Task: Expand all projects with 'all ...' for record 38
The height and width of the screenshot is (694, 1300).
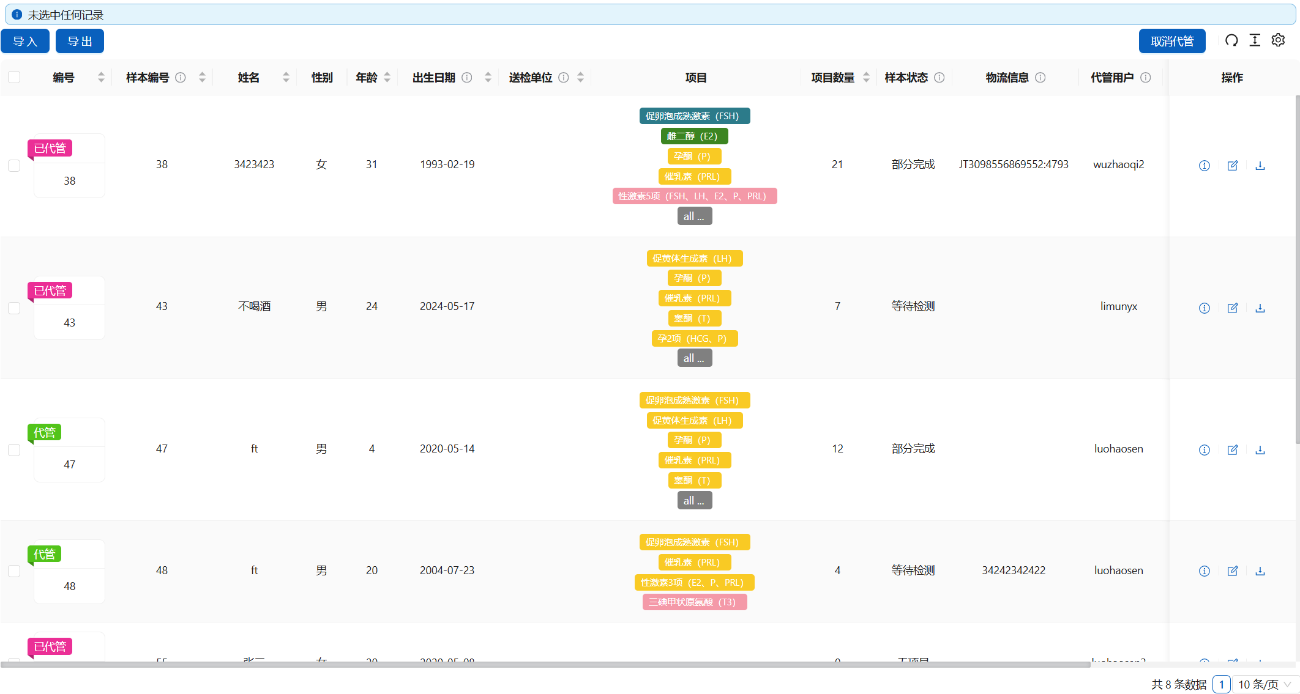Action: (694, 216)
